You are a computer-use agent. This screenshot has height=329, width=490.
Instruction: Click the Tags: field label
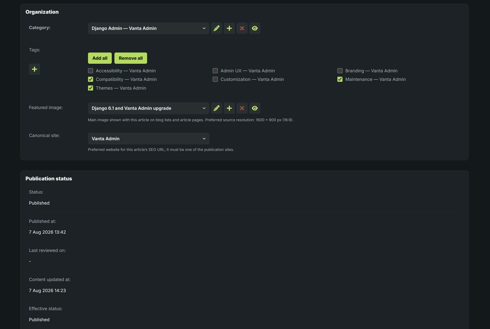tap(35, 50)
